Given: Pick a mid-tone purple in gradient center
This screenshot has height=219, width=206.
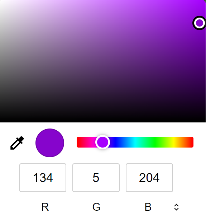Looking at the screenshot, I should coord(103,61).
